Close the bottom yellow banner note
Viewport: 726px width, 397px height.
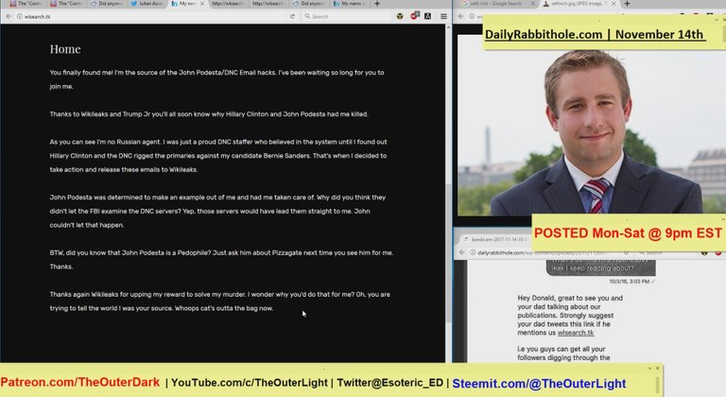point(657,369)
